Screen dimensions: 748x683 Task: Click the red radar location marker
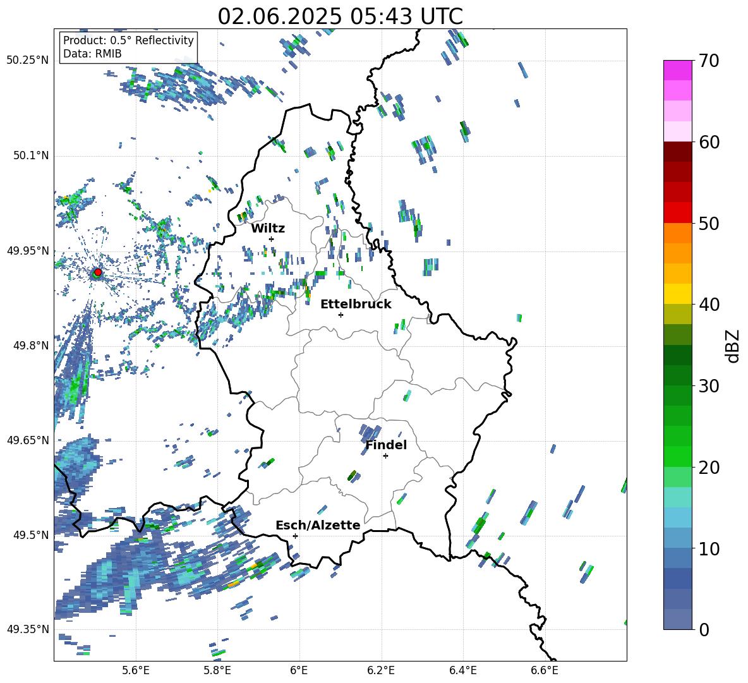pos(98,272)
